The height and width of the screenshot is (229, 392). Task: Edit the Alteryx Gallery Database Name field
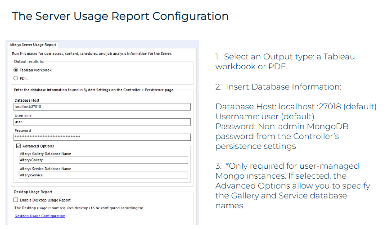pyautogui.click(x=103, y=160)
